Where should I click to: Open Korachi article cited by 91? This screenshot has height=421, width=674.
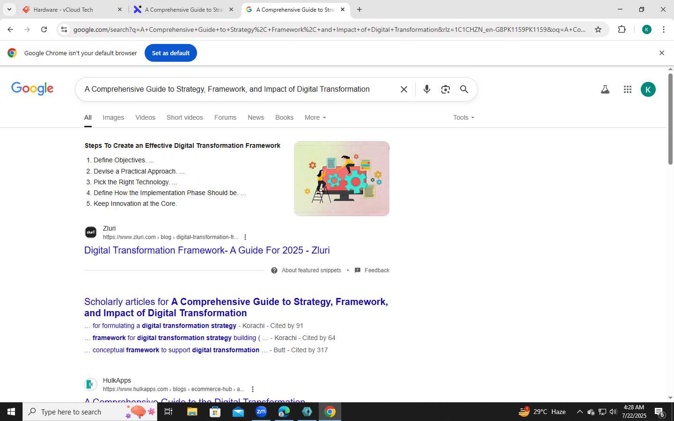pos(164,326)
